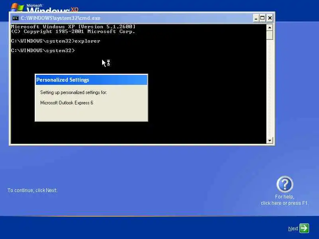Click the Copyright 1985-2001 Microsoft Corp. line
Image resolution: width=319 pixels, height=239 pixels.
pyautogui.click(x=73, y=31)
